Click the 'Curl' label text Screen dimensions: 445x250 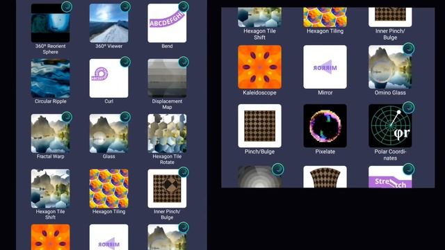pyautogui.click(x=108, y=101)
